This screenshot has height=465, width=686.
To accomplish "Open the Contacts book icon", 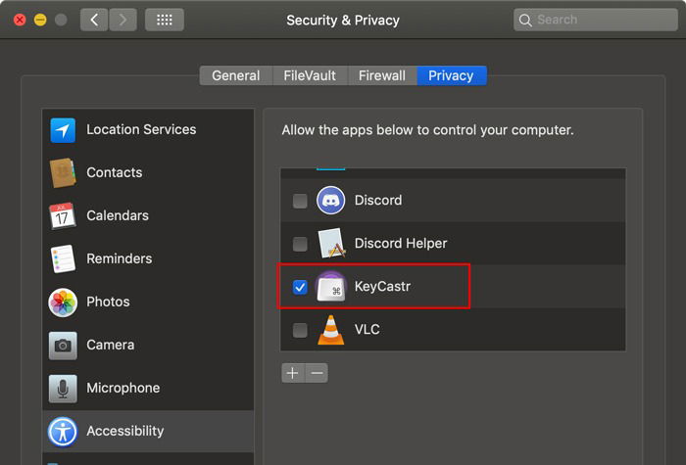I will pyautogui.click(x=64, y=173).
